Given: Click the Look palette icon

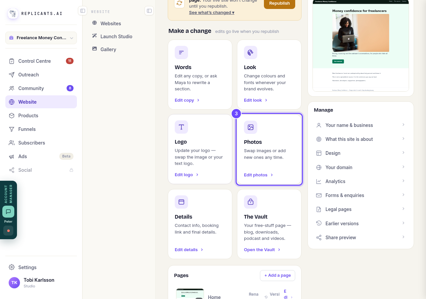Looking at the screenshot, I should (251, 52).
